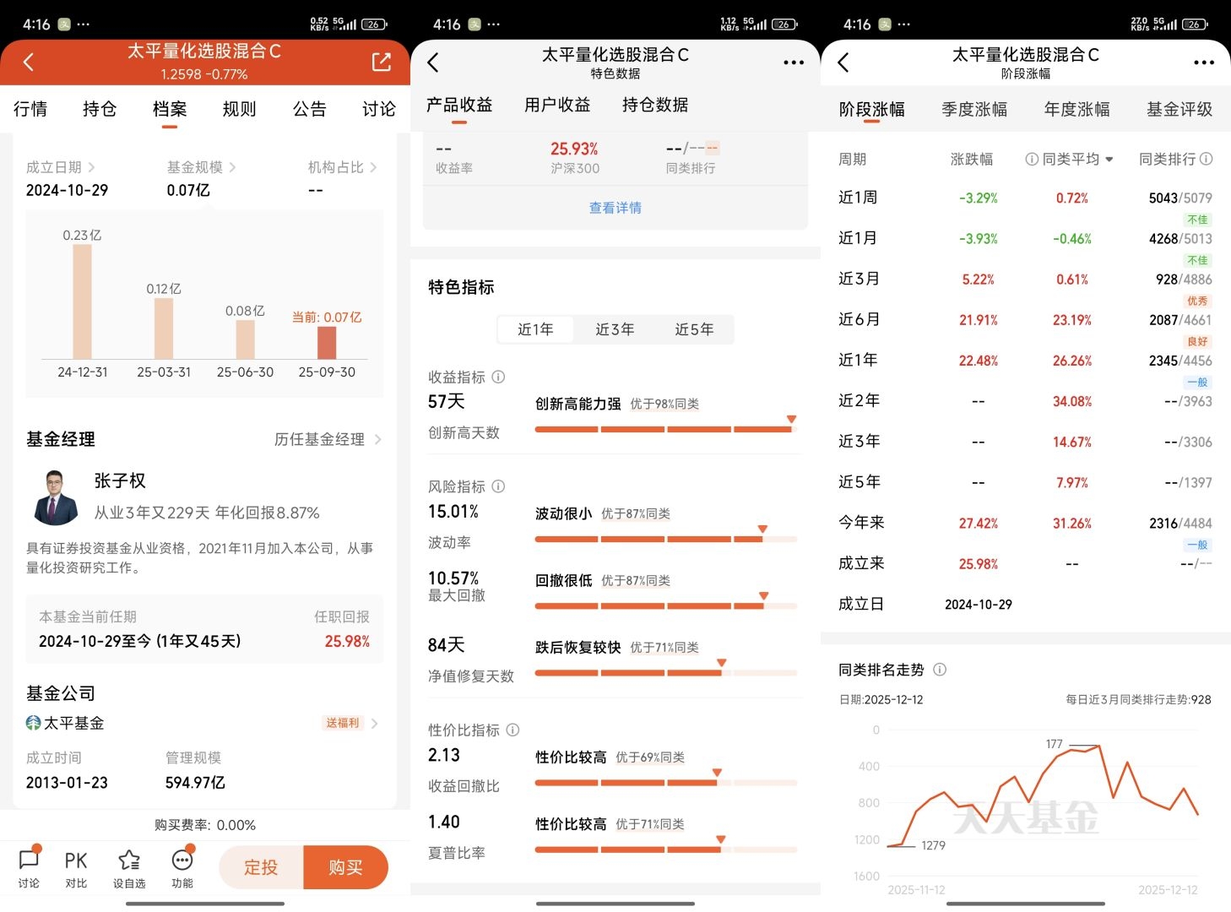1231x912 pixels.
Task: Tap info icon beside 同类排行 header
Action: tap(1207, 159)
